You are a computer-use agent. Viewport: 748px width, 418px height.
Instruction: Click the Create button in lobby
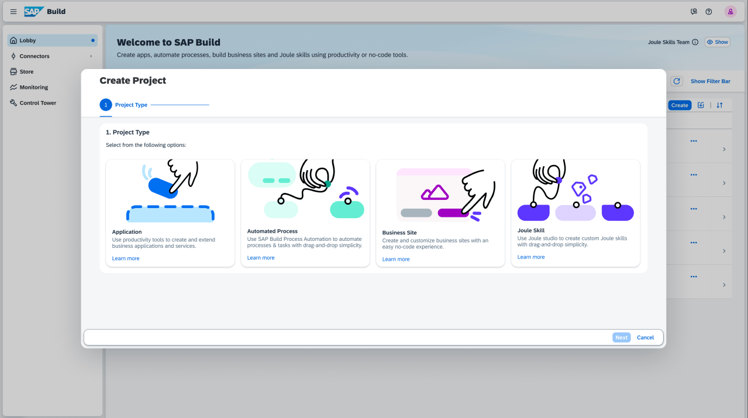pos(680,105)
